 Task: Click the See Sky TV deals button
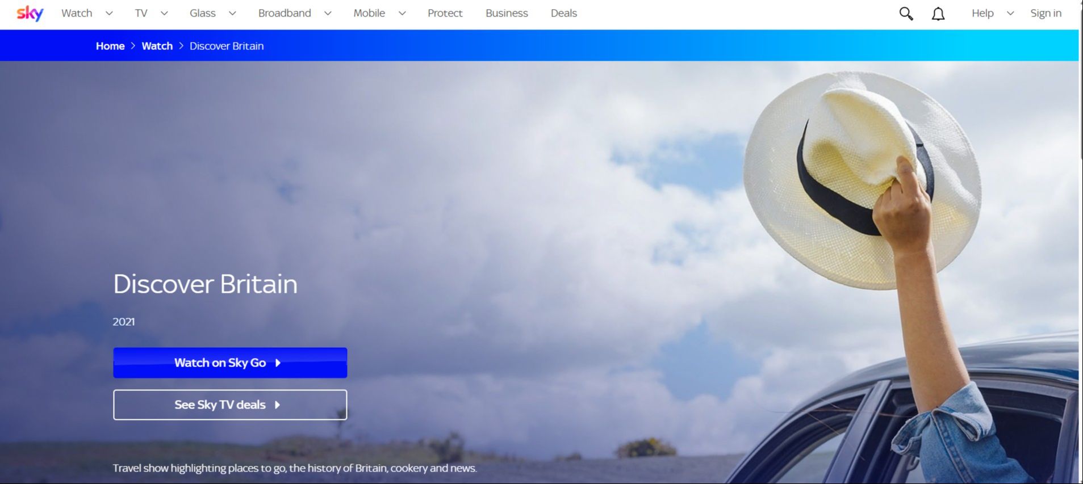click(230, 405)
